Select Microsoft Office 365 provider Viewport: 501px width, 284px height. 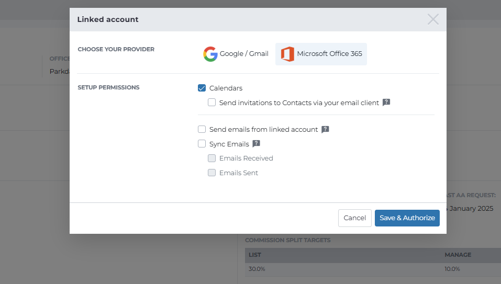tap(321, 54)
